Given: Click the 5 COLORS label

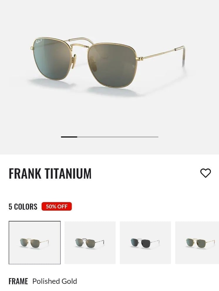Looking at the screenshot, I should click(23, 207).
